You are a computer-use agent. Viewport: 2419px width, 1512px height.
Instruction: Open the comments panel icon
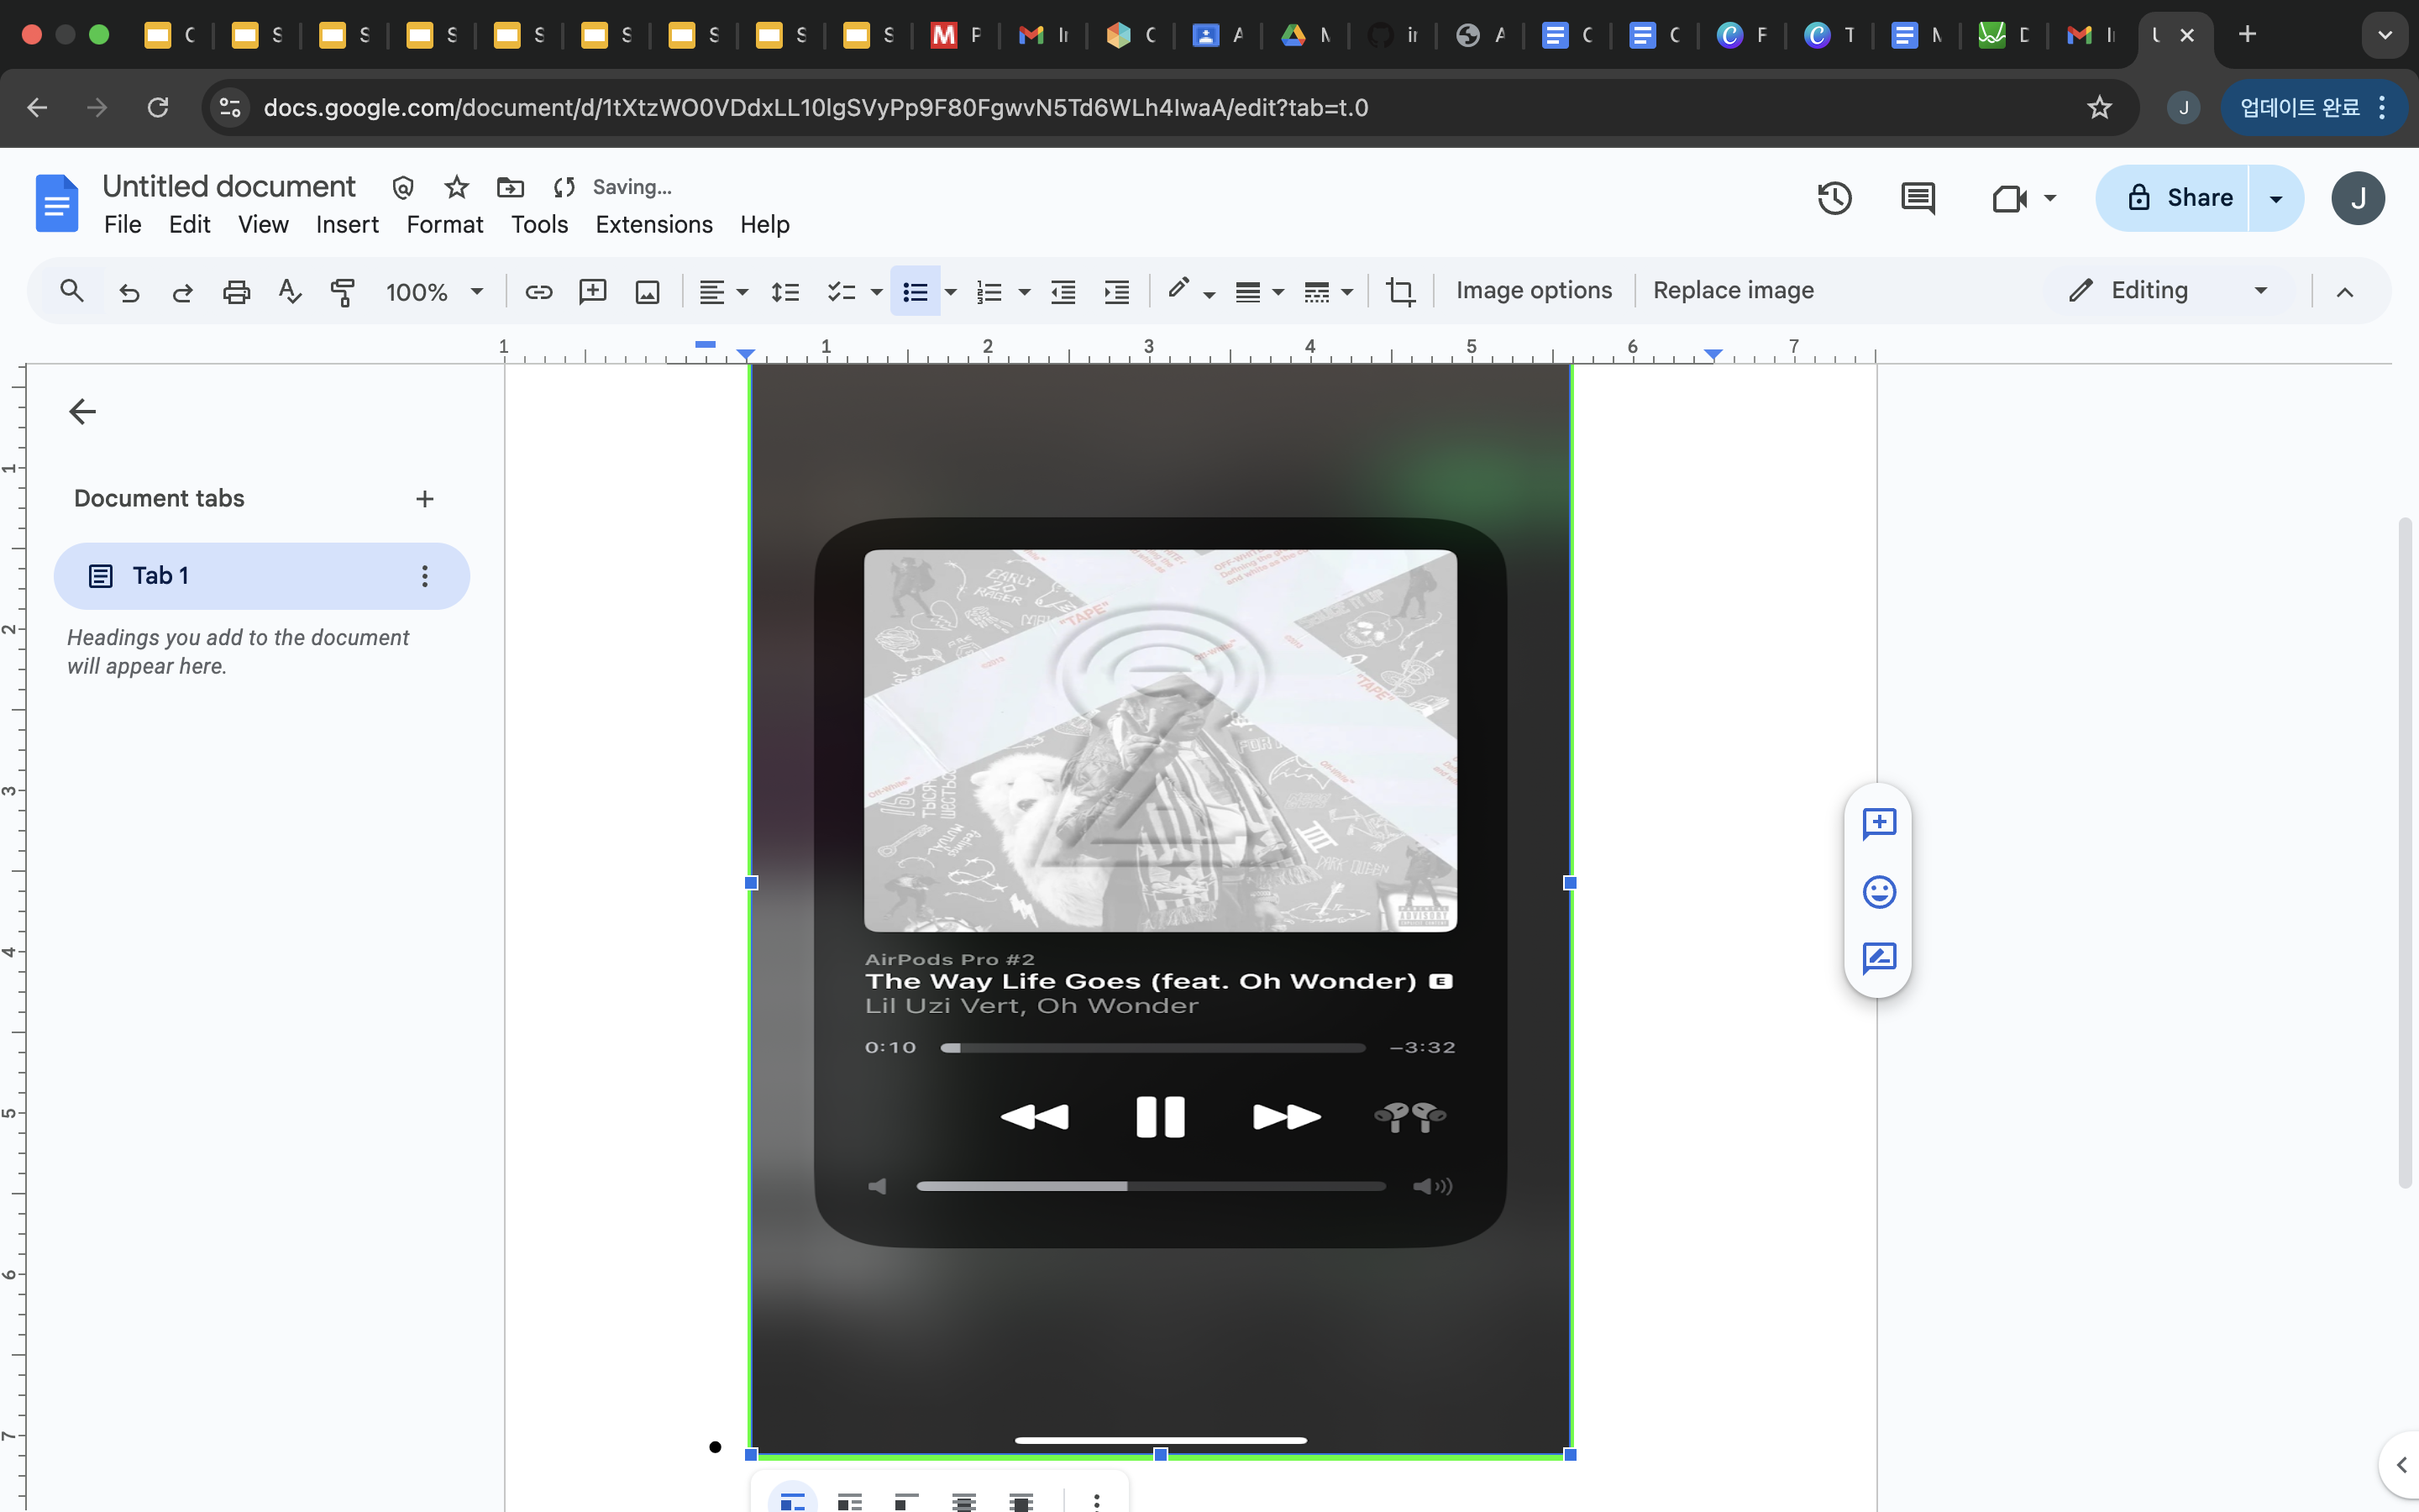[1916, 198]
